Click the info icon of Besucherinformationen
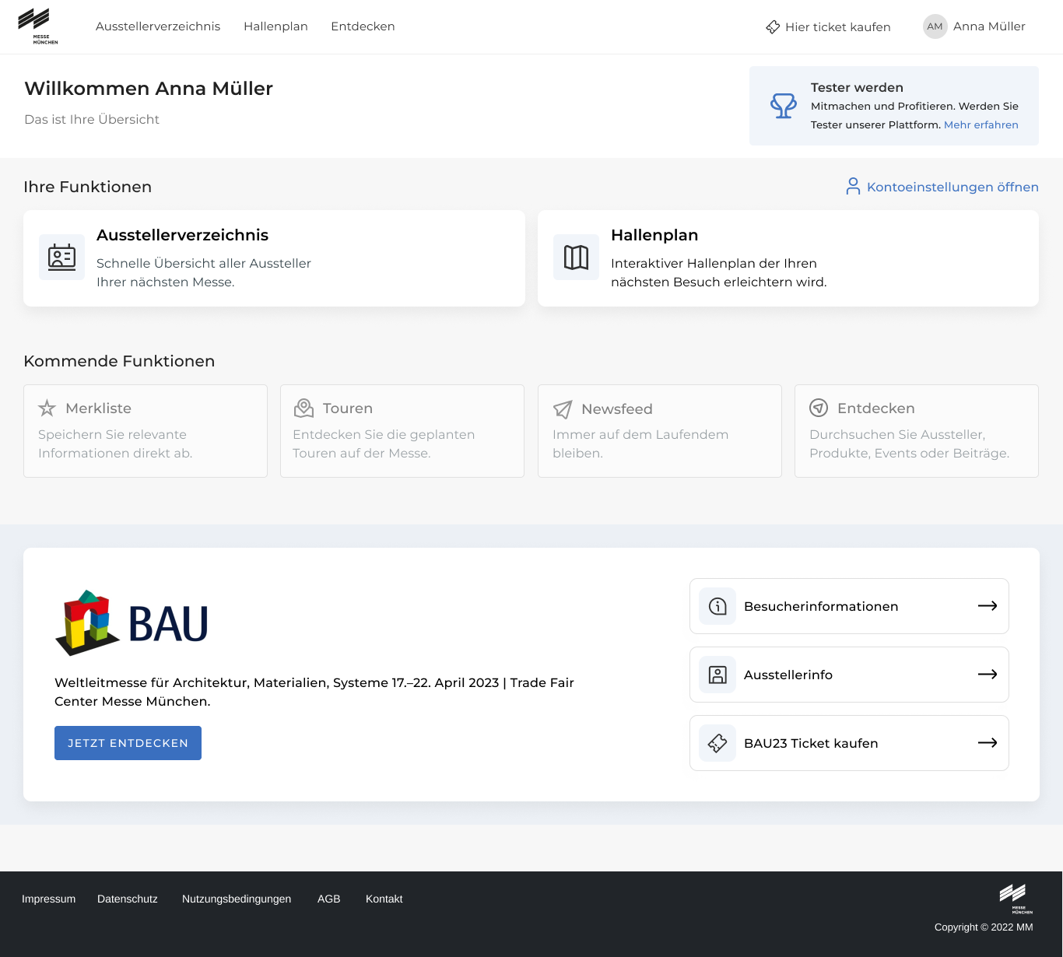The width and height of the screenshot is (1063, 957). tap(717, 606)
